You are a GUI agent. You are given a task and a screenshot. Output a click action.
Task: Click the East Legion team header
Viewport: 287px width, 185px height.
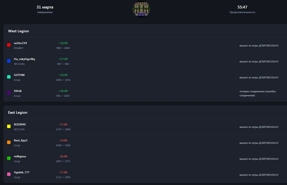coord(18,113)
